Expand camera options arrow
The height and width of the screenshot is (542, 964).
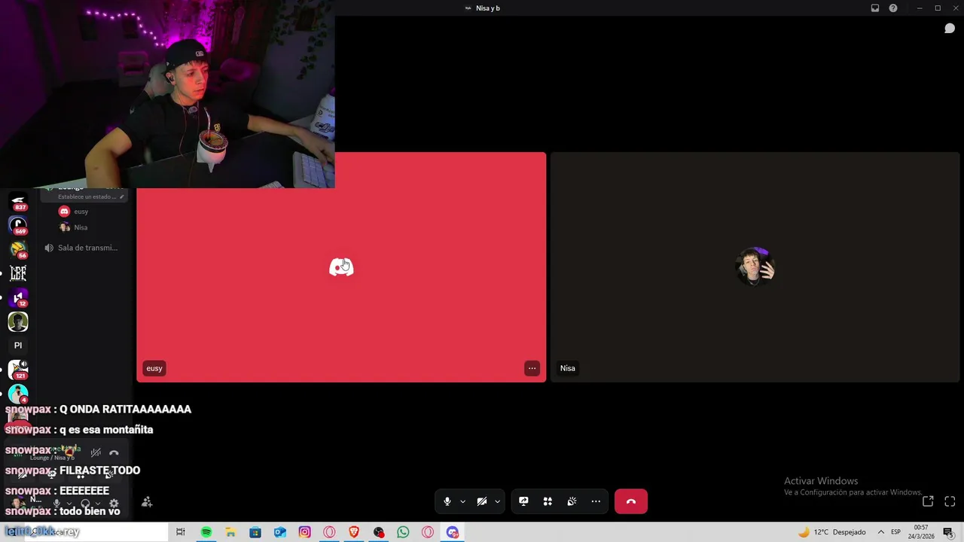[497, 501]
